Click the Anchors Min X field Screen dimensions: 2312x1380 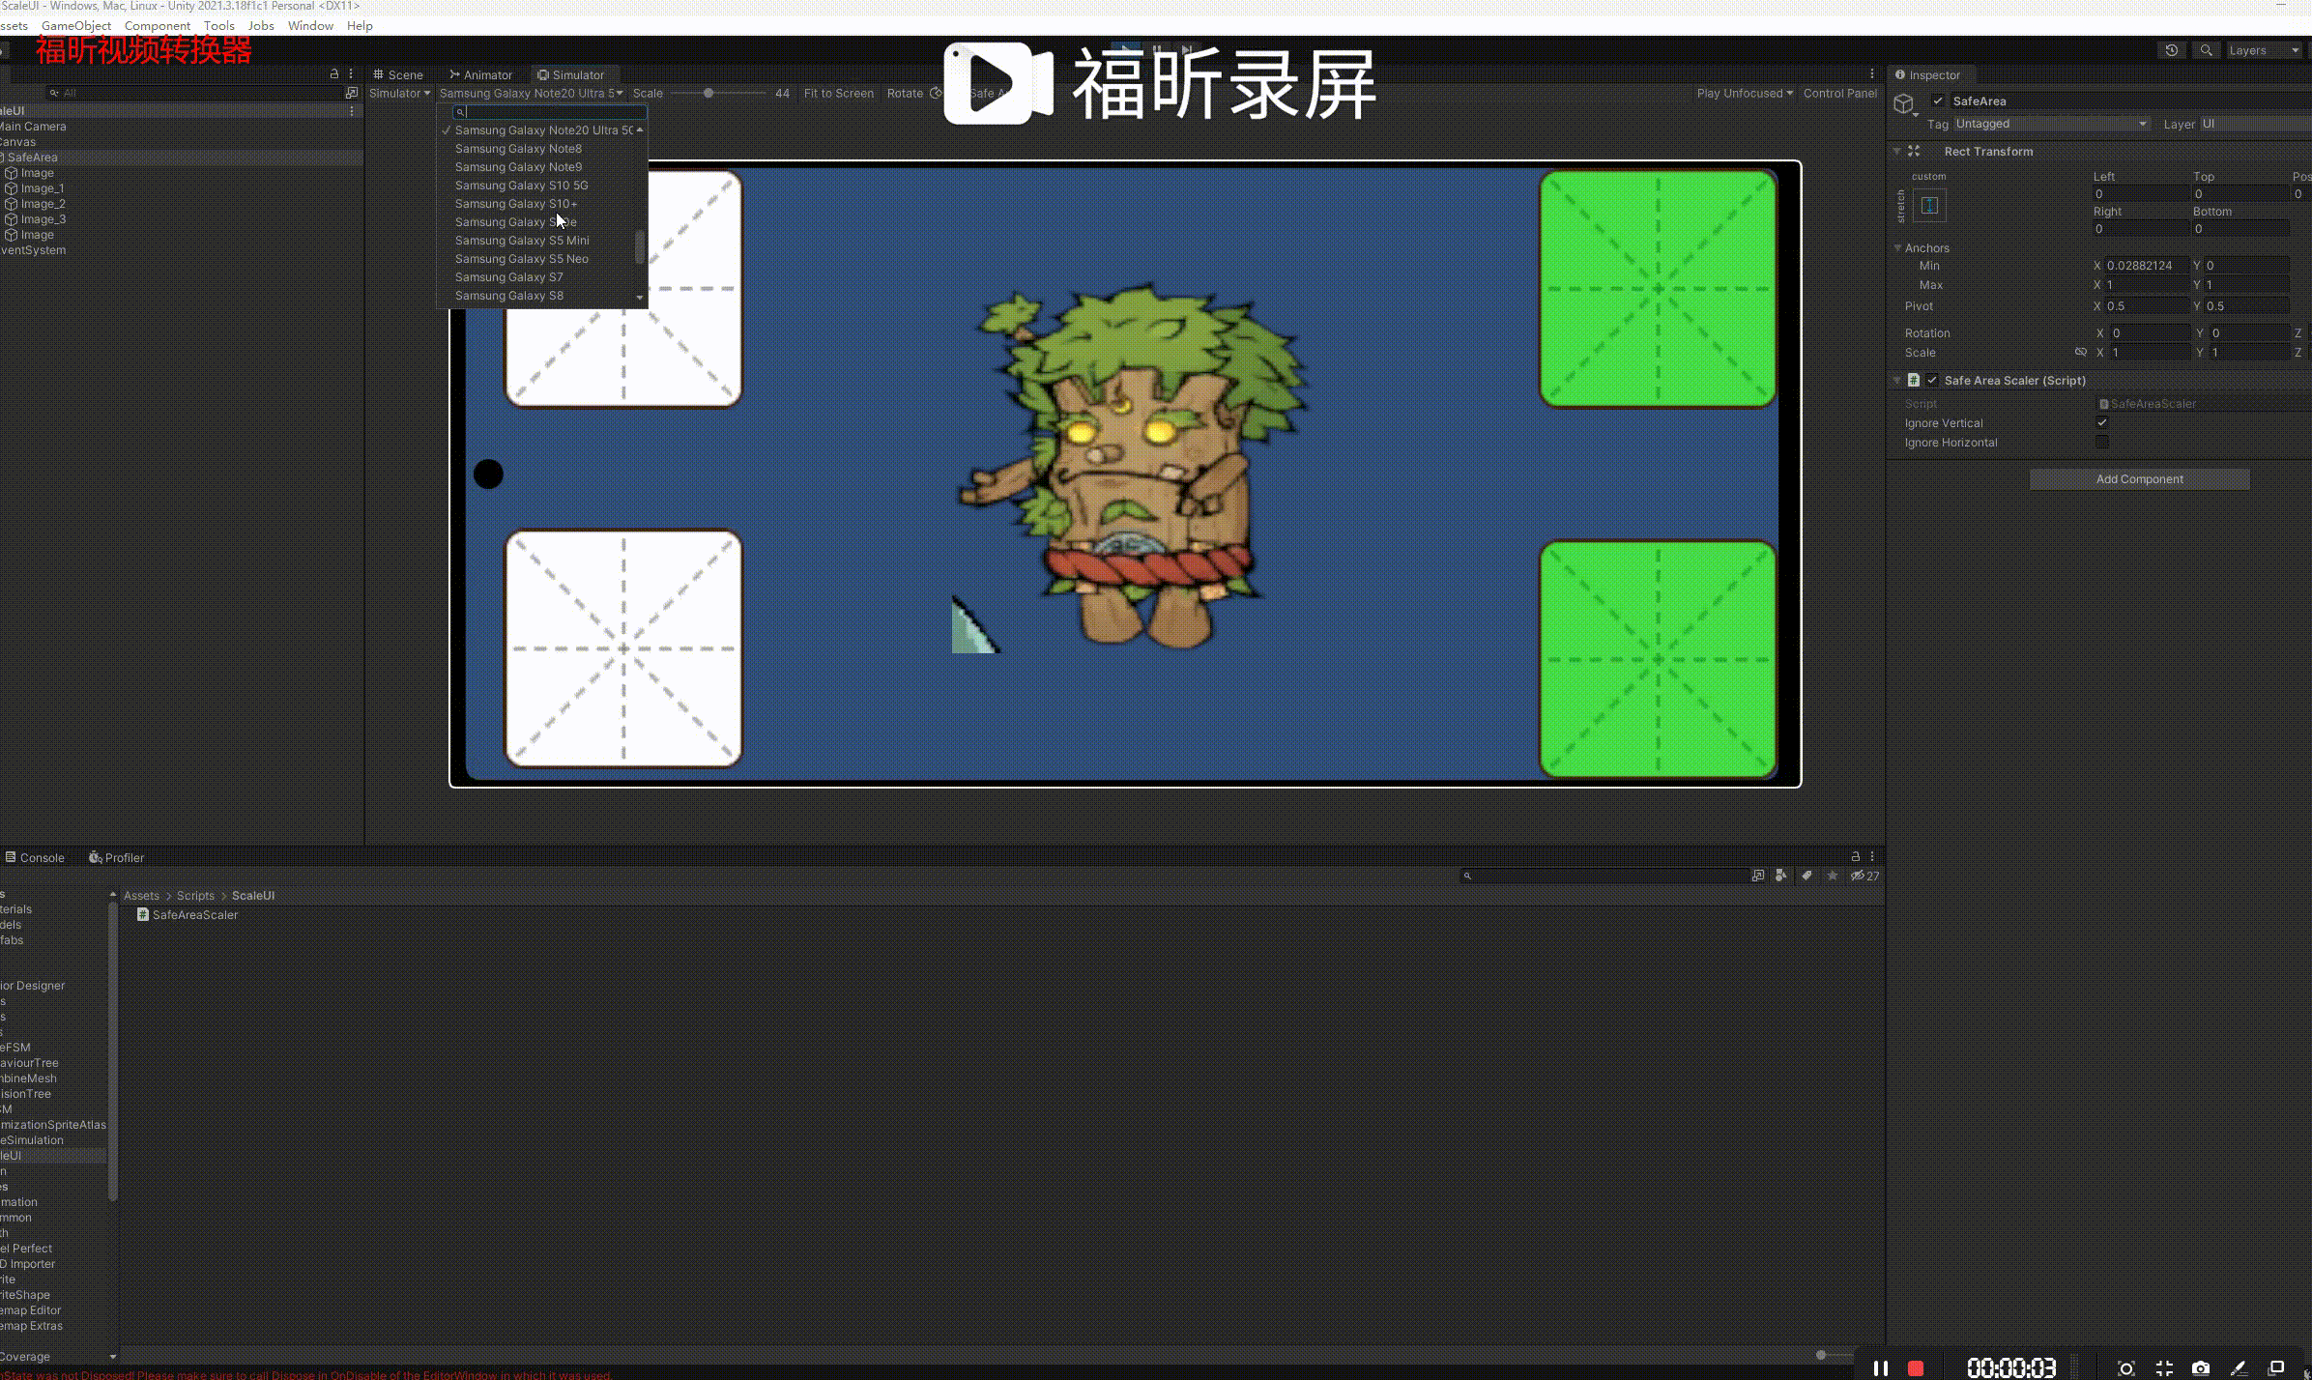(2146, 265)
